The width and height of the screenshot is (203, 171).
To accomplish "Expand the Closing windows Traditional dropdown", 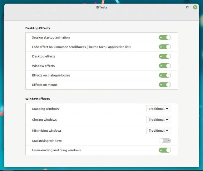I will [x=158, y=120].
